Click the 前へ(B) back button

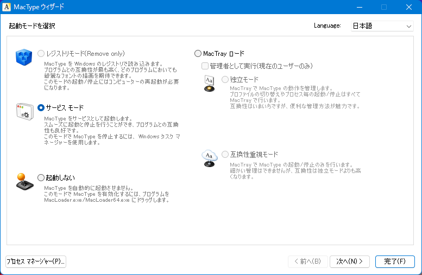tap(307, 261)
